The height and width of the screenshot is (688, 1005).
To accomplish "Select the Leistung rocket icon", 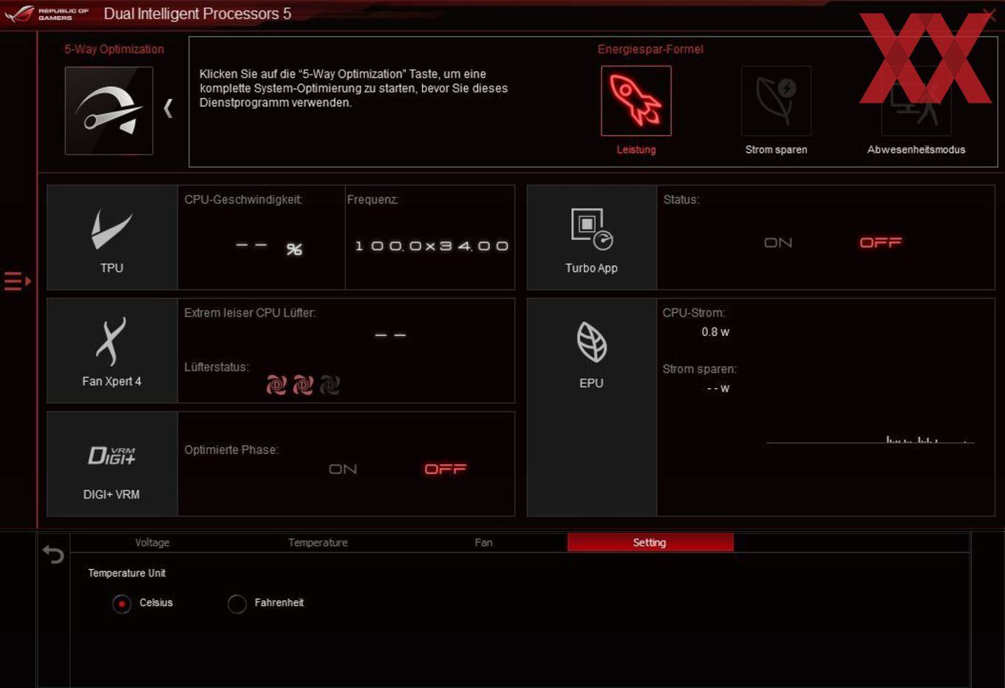I will point(636,100).
